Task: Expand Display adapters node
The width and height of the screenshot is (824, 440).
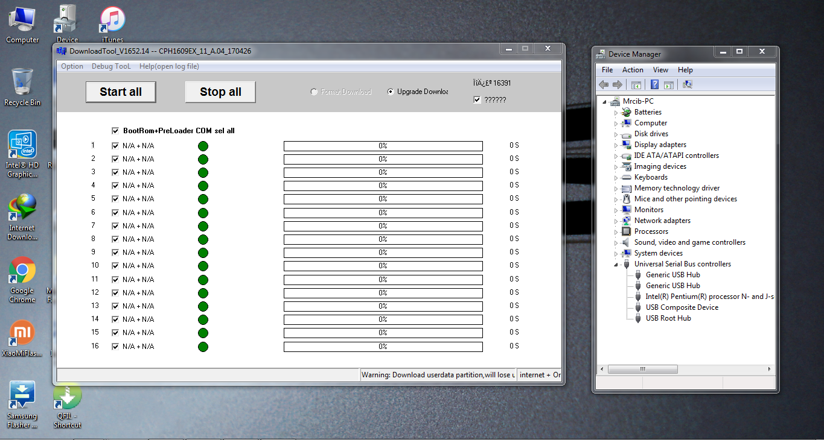Action: (x=616, y=145)
